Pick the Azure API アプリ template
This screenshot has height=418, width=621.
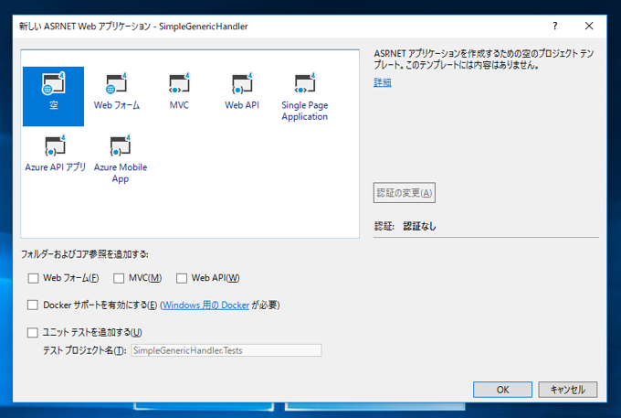click(55, 154)
